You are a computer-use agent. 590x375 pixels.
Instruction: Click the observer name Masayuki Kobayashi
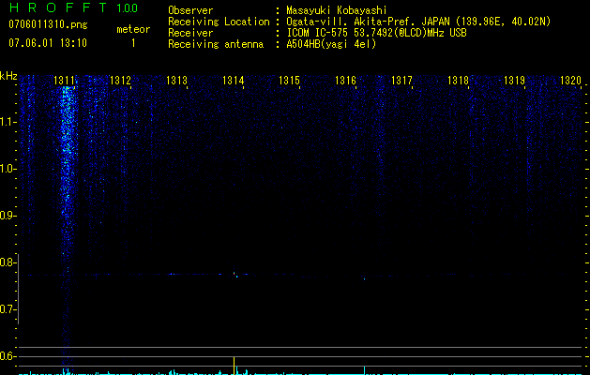tap(337, 10)
